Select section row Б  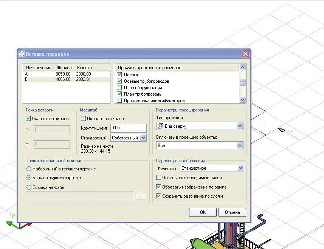click(x=67, y=79)
